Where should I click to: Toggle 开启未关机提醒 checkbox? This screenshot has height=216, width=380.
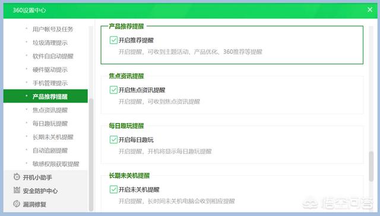coord(113,189)
